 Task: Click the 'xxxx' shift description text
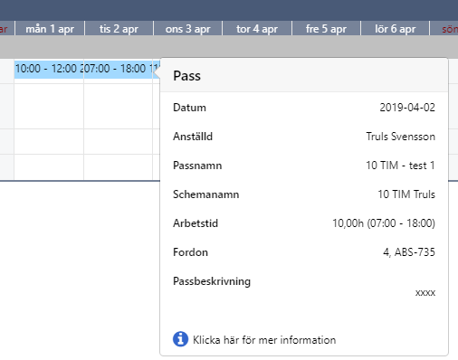point(425,293)
